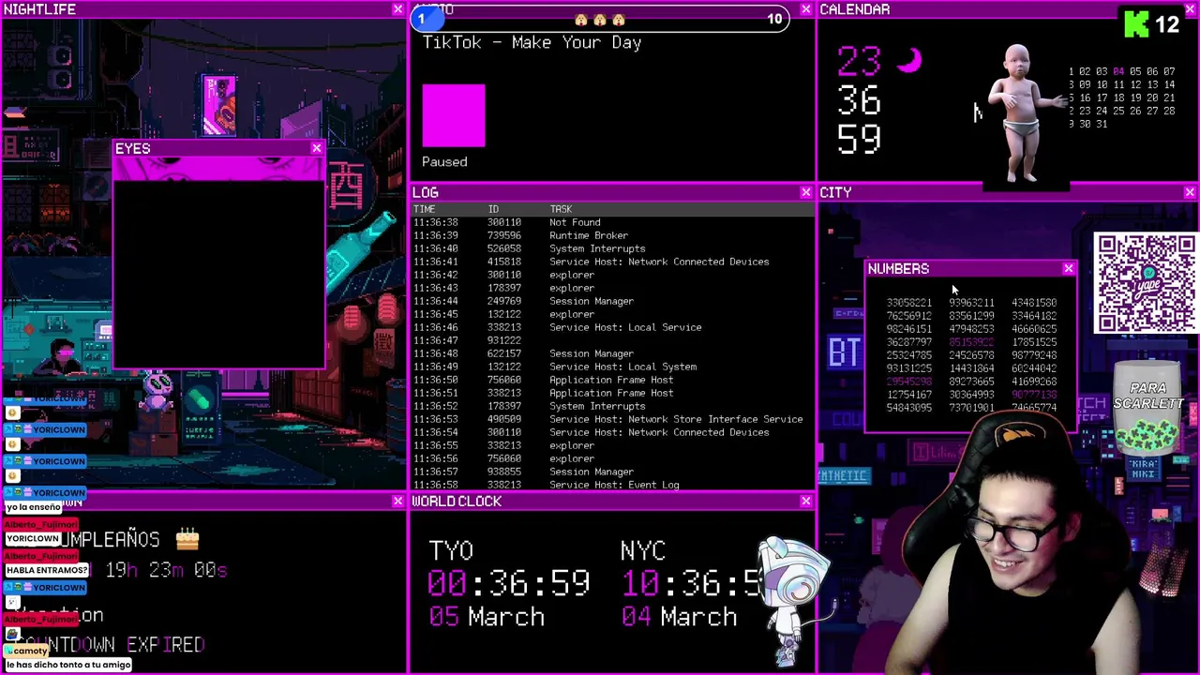Viewport: 1200px width, 675px height.
Task: Click highlighted number 29545298
Action: [x=909, y=382]
